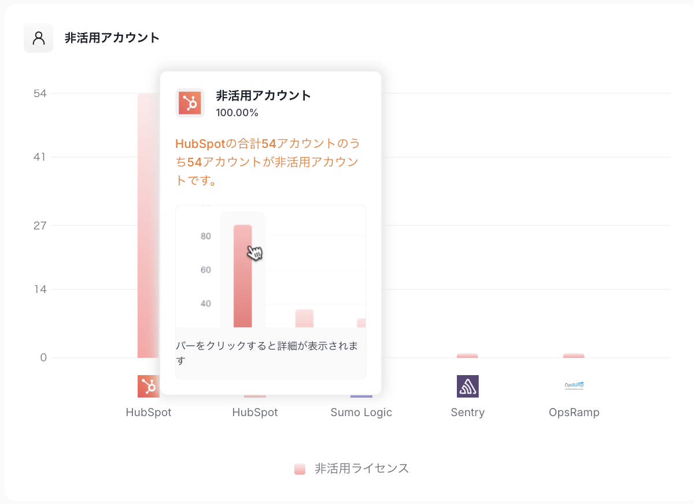694x504 pixels.
Task: Toggle series via 非活用ライセンス legend label
Action: pyautogui.click(x=361, y=469)
